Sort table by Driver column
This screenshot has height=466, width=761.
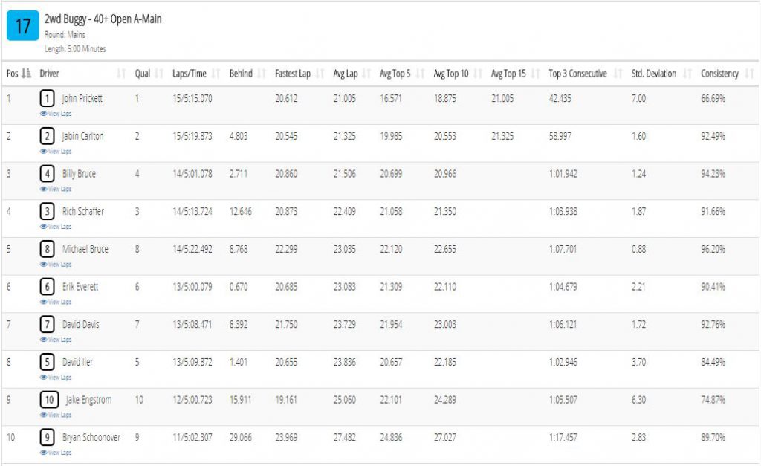[121, 74]
